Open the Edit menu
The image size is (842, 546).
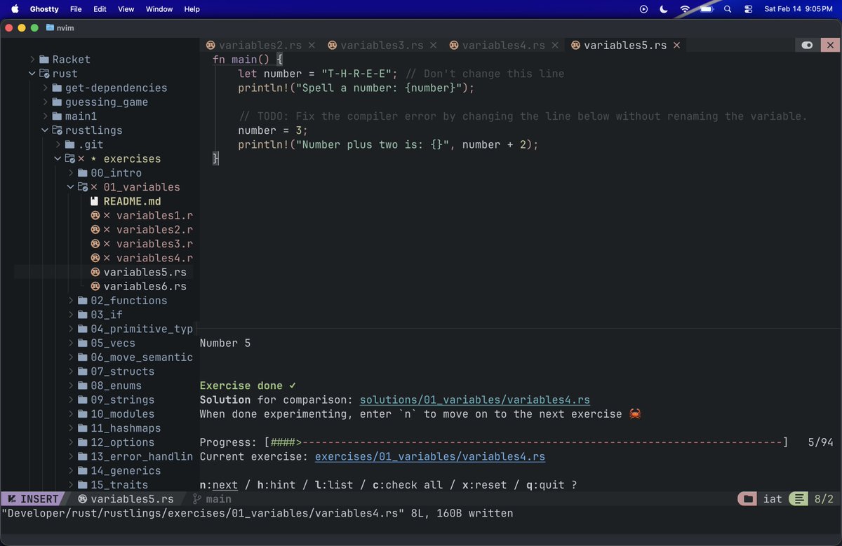tap(100, 9)
